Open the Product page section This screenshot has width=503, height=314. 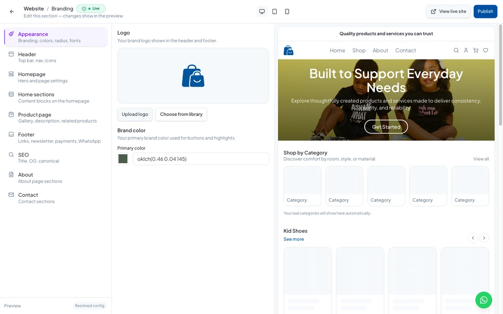click(56, 117)
